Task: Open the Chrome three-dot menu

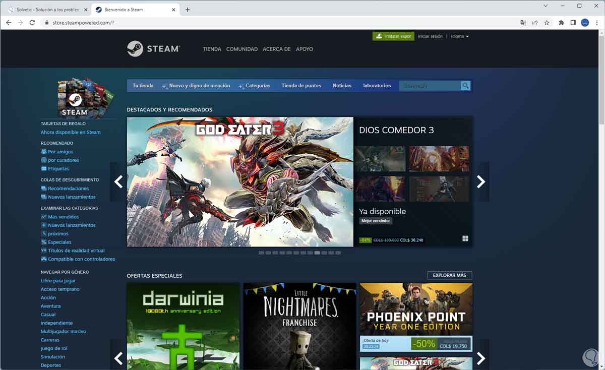Action: coord(596,23)
